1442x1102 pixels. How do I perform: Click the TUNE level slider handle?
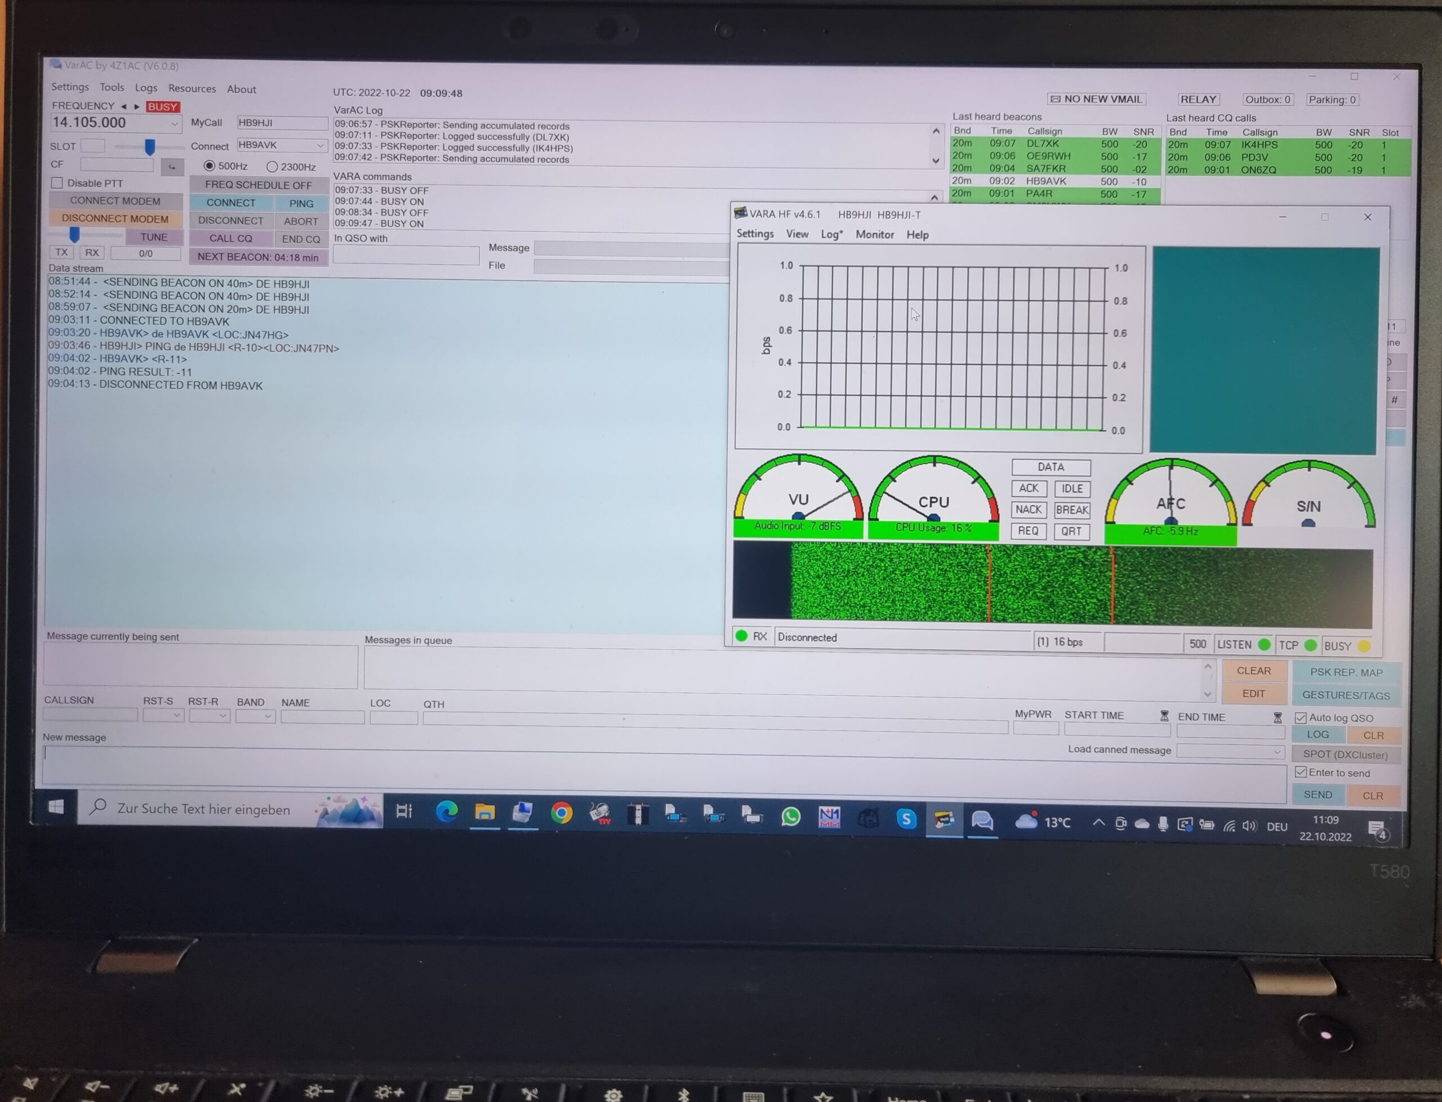click(74, 235)
